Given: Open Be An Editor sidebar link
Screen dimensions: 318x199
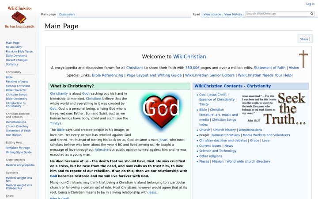Looking at the screenshot, I should pos(14,47).
